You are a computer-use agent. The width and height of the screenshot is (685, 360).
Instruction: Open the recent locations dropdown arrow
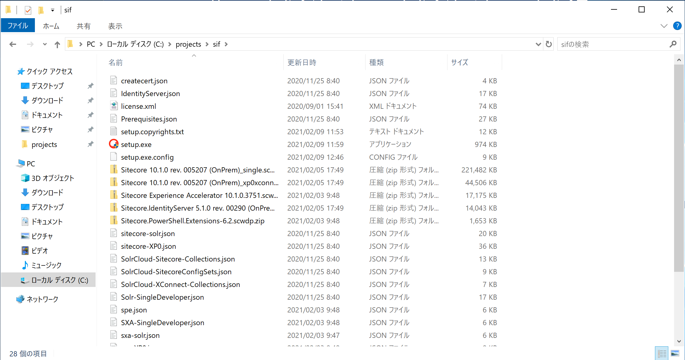tap(45, 44)
